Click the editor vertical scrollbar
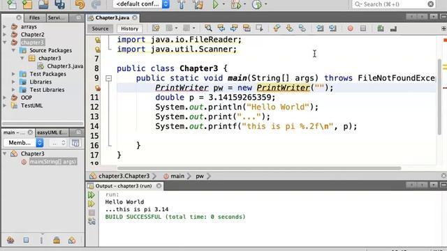447x251 pixels. tap(439, 97)
